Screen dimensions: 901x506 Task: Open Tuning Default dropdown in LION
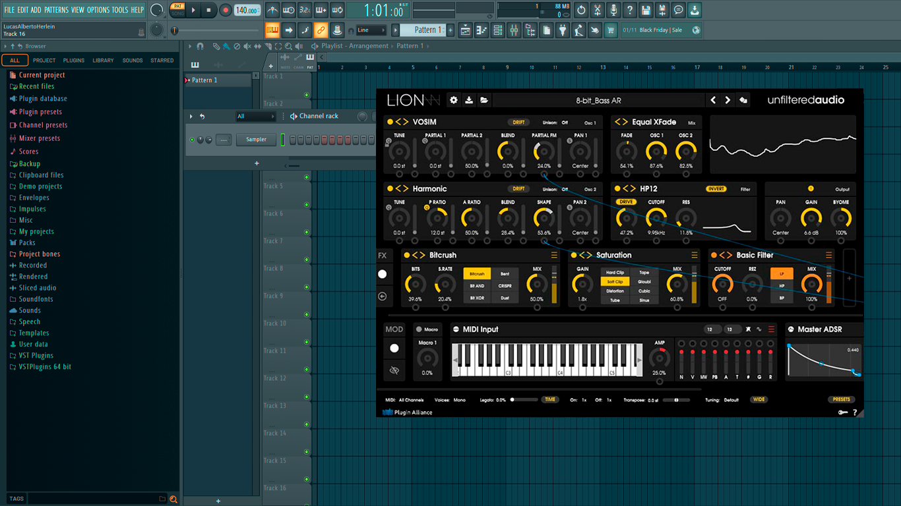[731, 400]
